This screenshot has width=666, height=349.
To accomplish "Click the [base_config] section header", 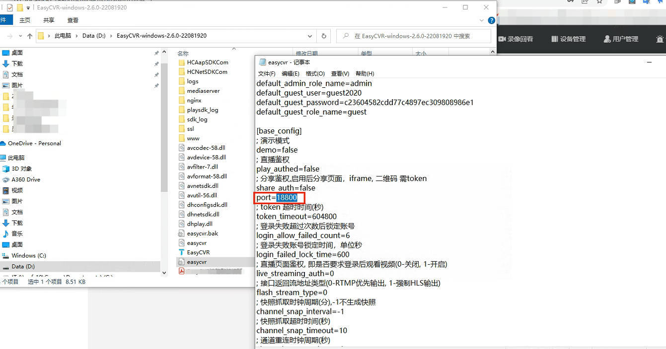I will (x=279, y=131).
